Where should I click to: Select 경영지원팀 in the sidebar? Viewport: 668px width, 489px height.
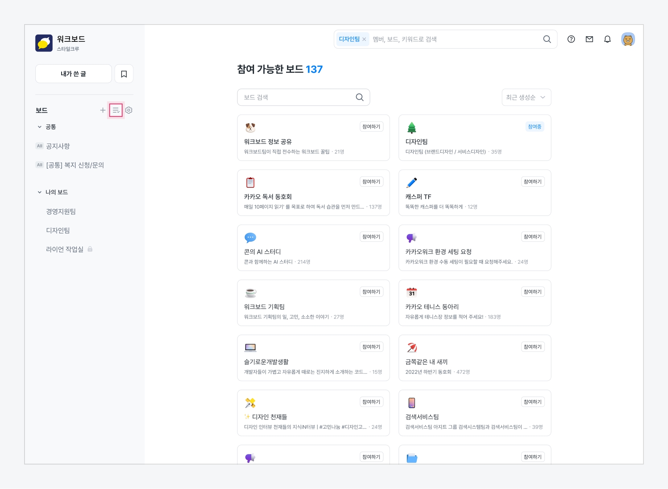(61, 212)
